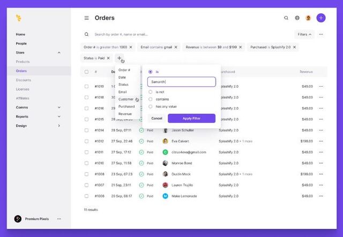
Task: Open the options menu for order #1006
Action: click(321, 196)
